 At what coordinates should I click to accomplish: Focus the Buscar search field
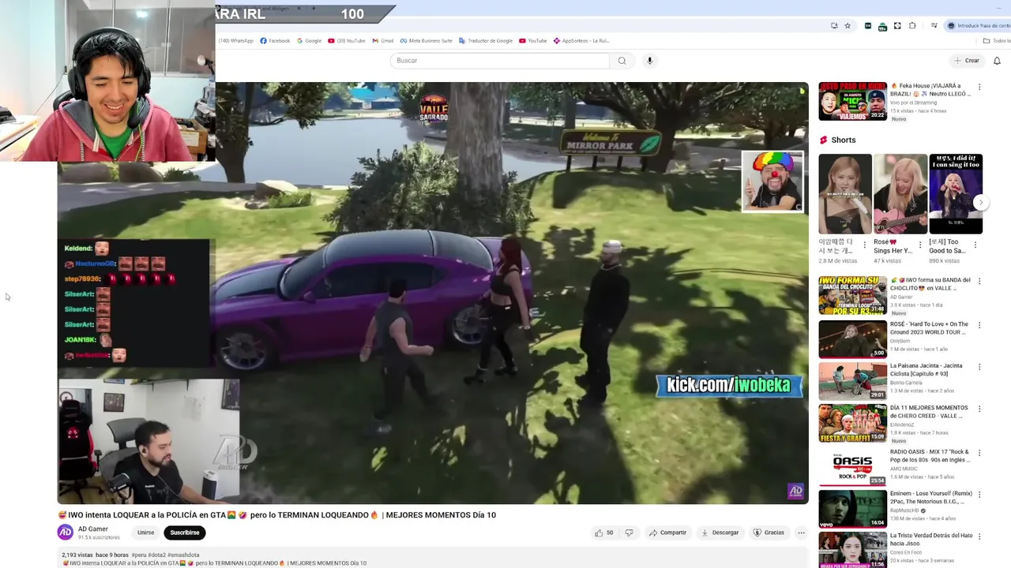tap(500, 61)
